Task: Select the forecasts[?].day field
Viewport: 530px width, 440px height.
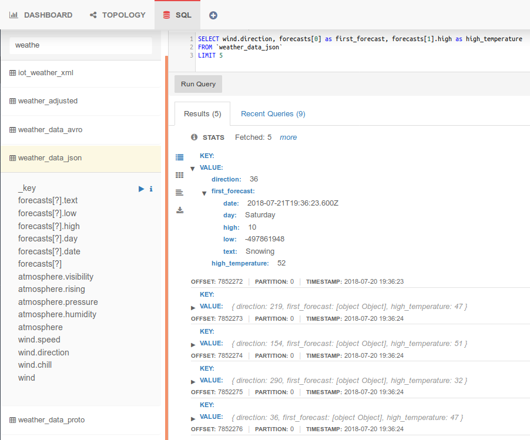Action: pyautogui.click(x=48, y=239)
